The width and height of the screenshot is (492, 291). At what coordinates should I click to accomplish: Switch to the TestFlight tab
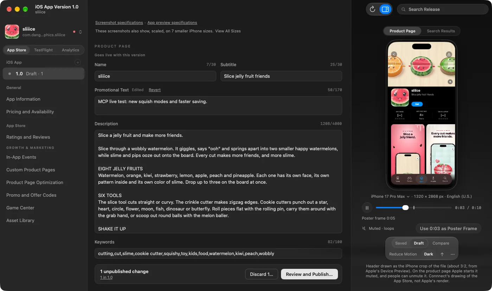coord(43,50)
